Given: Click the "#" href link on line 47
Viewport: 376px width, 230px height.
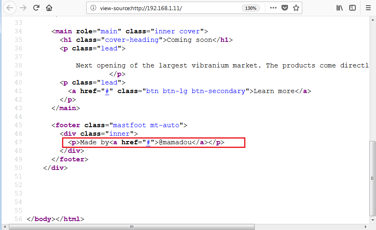Looking at the screenshot, I should pos(148,142).
